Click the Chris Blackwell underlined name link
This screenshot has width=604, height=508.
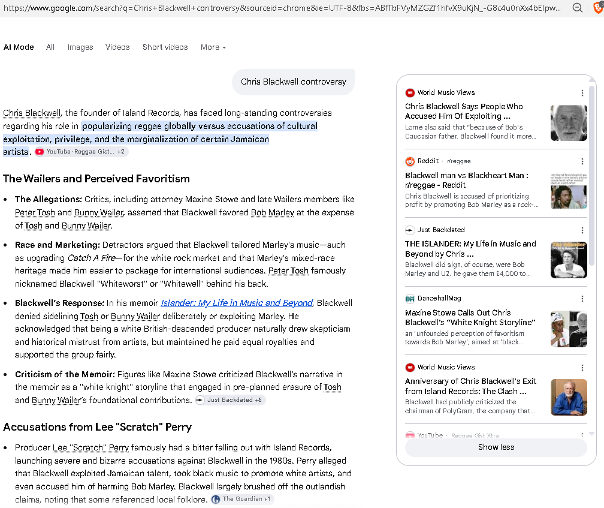pyautogui.click(x=32, y=113)
